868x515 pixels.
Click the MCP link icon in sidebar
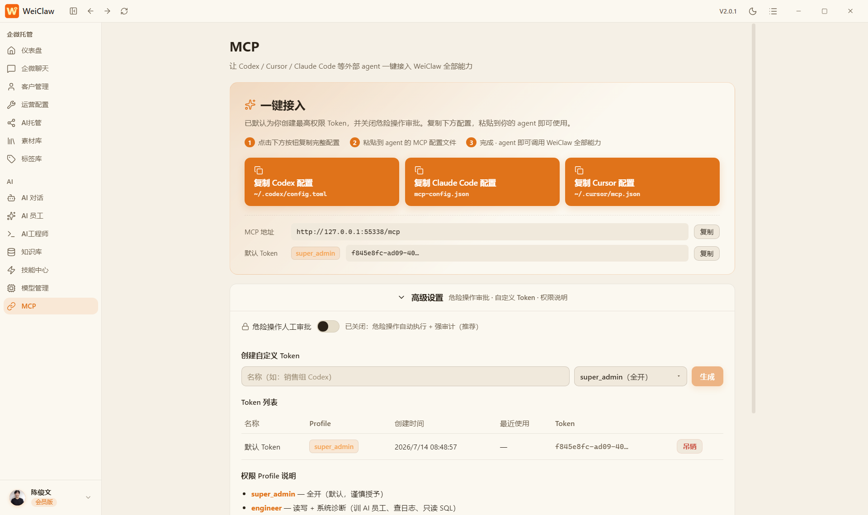click(x=11, y=306)
